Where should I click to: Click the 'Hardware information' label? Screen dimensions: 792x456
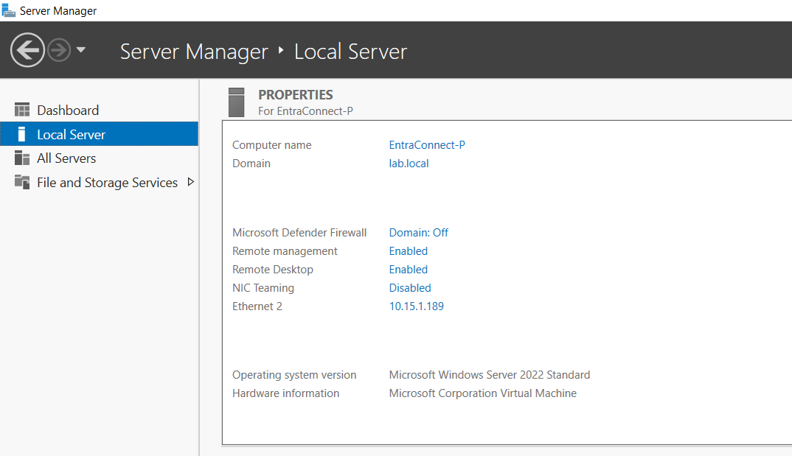pyautogui.click(x=286, y=393)
